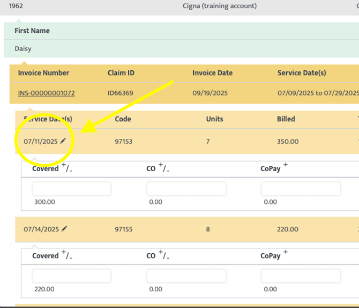Click the Invoice Date column header
This screenshot has height=308, width=359.
[212, 73]
